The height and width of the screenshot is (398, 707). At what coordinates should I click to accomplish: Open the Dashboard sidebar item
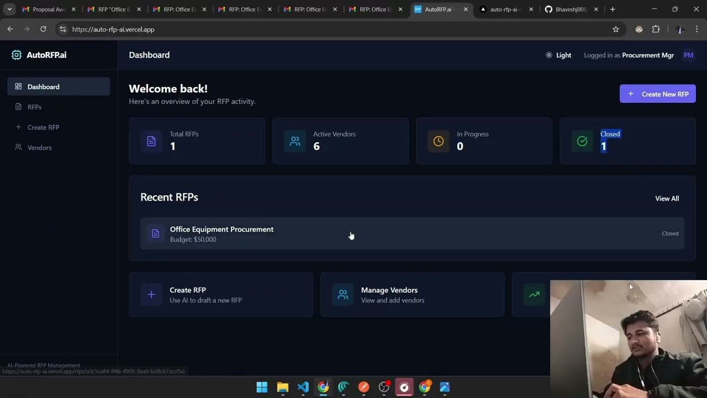click(59, 87)
